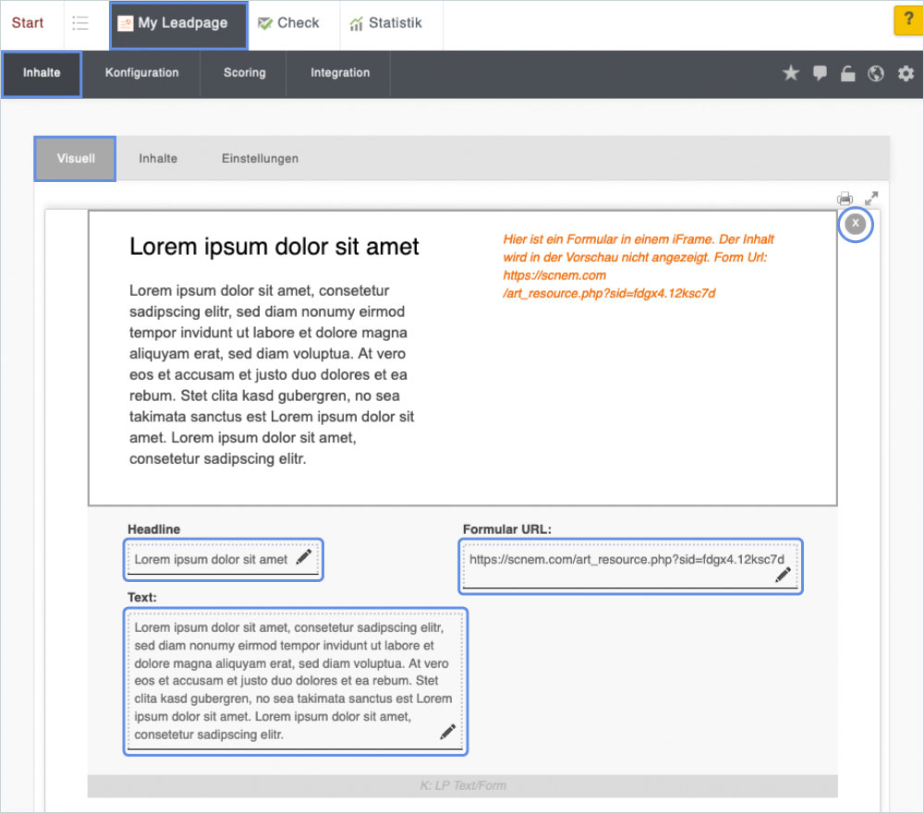
Task: Click into the Formular URL input field
Action: 630,566
